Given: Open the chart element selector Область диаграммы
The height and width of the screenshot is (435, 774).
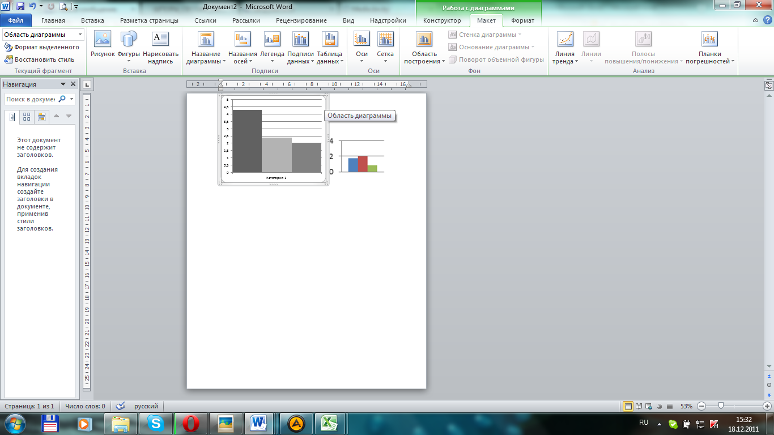Looking at the screenshot, I should (43, 35).
